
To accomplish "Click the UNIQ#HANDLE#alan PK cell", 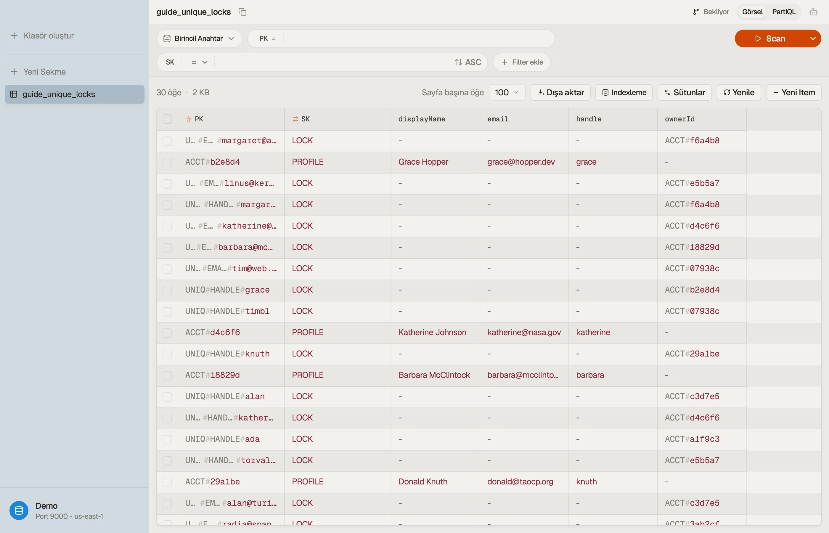I will click(x=231, y=396).
